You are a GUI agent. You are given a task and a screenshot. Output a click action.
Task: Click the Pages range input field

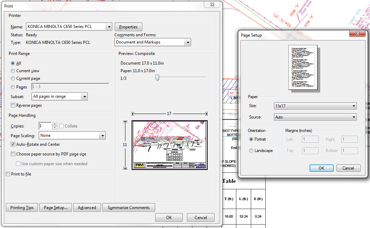(x=70, y=87)
